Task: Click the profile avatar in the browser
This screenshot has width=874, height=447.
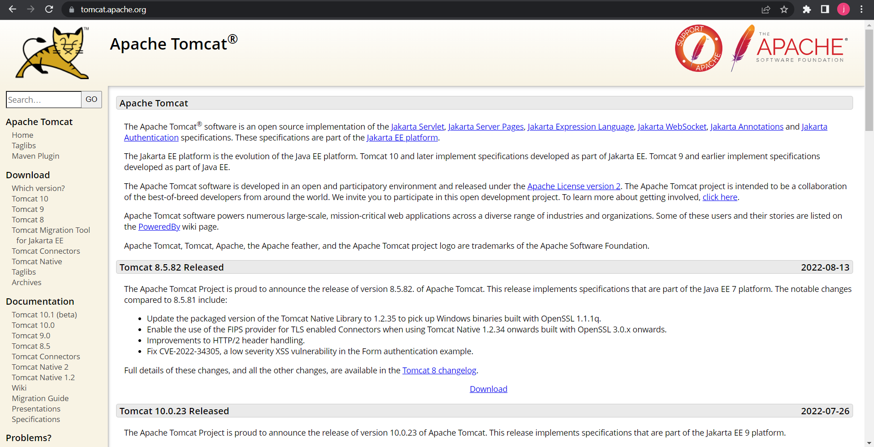Action: 844,10
